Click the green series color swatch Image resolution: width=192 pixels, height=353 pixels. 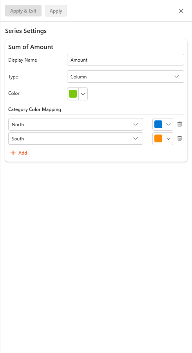[x=73, y=94]
